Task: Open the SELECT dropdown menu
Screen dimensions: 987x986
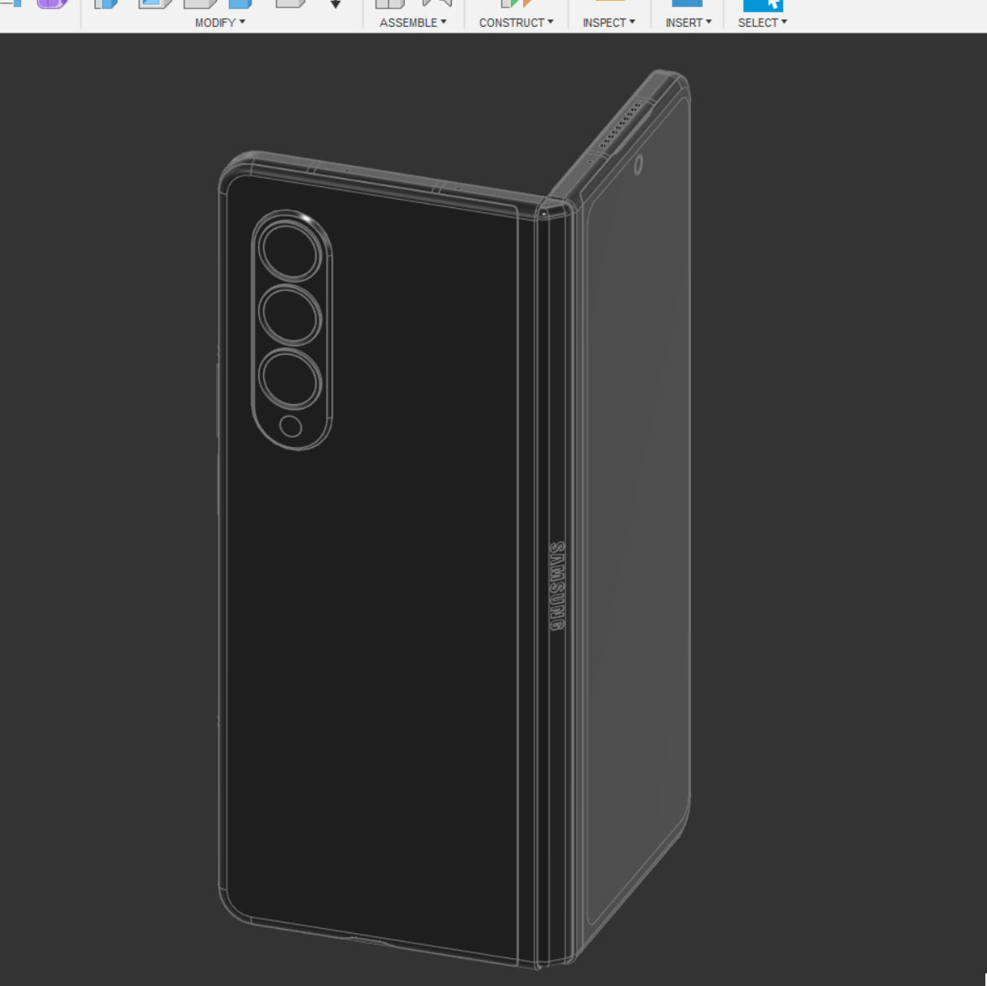Action: 762,23
